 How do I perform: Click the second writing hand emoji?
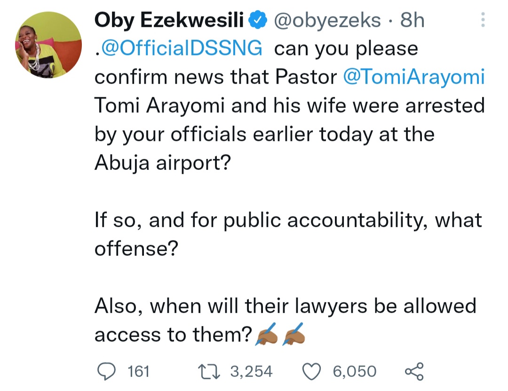pos(294,334)
